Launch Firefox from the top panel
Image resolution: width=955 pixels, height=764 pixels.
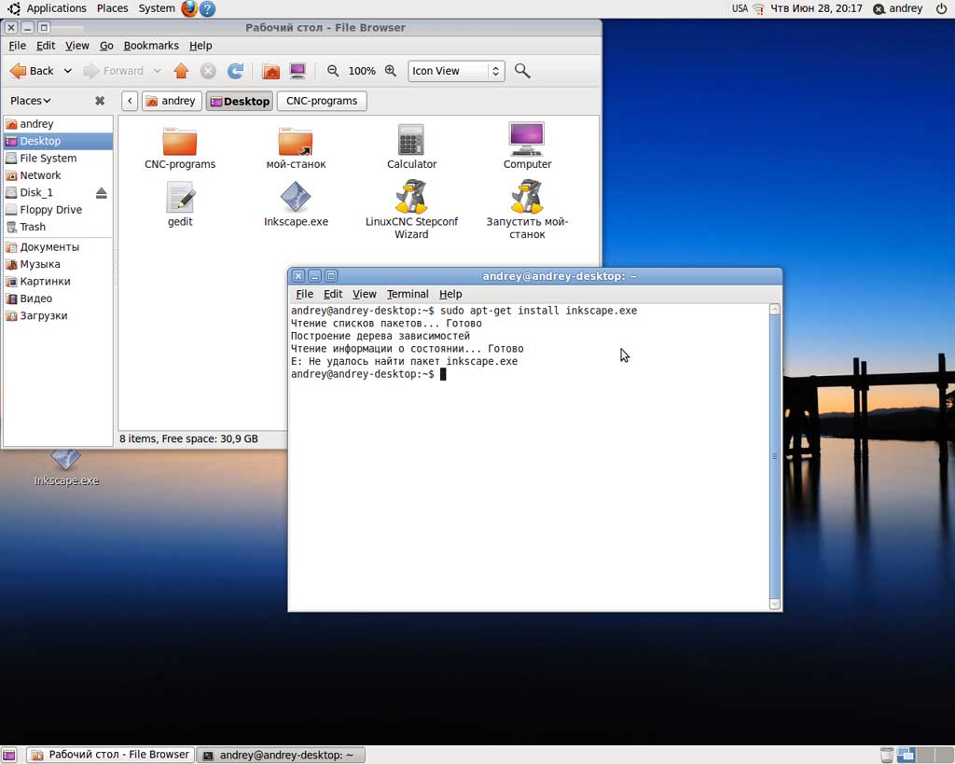(189, 8)
